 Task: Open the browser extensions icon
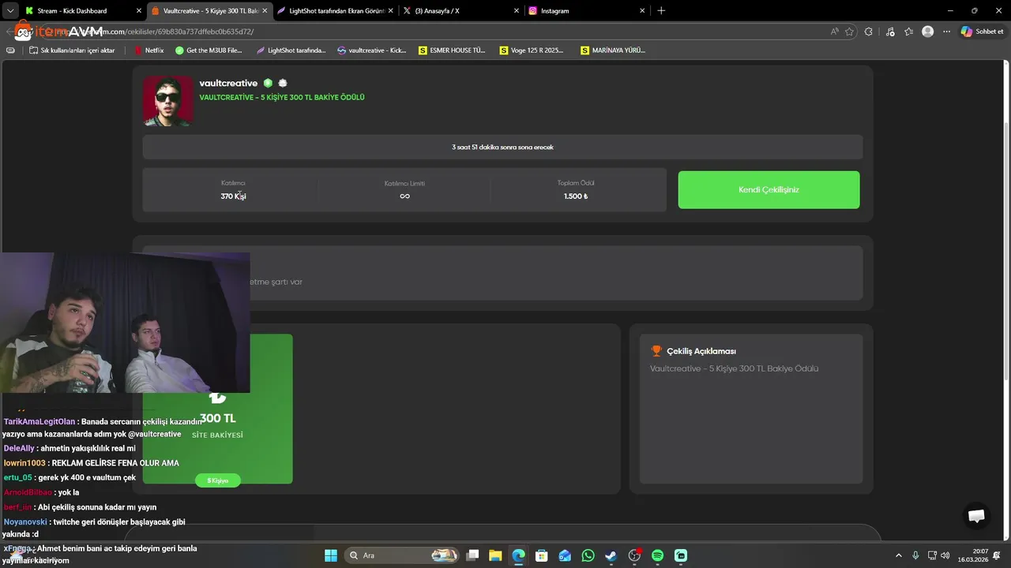(x=869, y=32)
